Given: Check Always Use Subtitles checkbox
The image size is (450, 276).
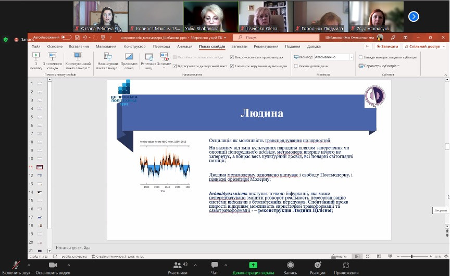Looking at the screenshot, I should (361, 57).
